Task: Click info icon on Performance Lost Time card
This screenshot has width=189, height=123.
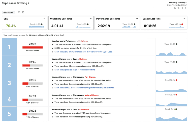Action: (137, 18)
